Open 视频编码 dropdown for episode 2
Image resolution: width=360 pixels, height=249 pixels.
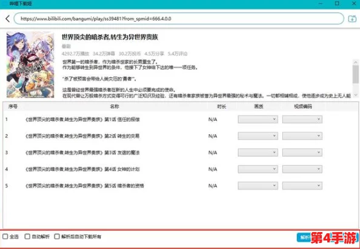(x=302, y=136)
